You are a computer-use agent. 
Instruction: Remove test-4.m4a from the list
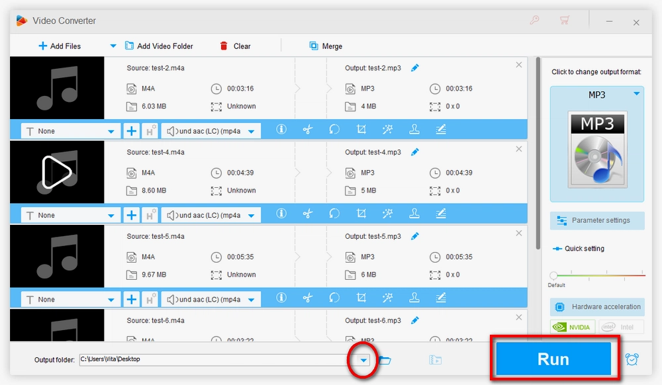(x=519, y=149)
